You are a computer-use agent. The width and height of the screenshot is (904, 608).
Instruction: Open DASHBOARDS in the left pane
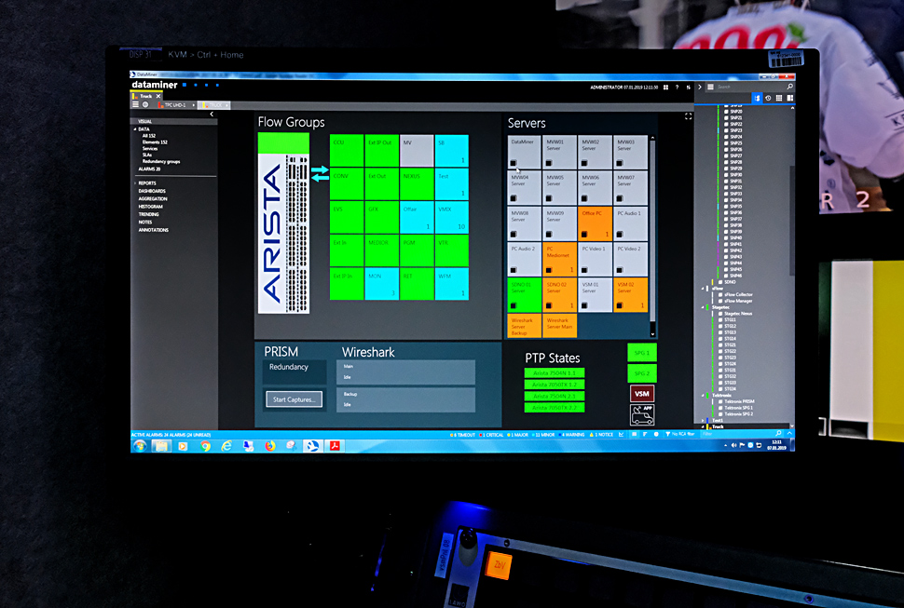(x=152, y=191)
